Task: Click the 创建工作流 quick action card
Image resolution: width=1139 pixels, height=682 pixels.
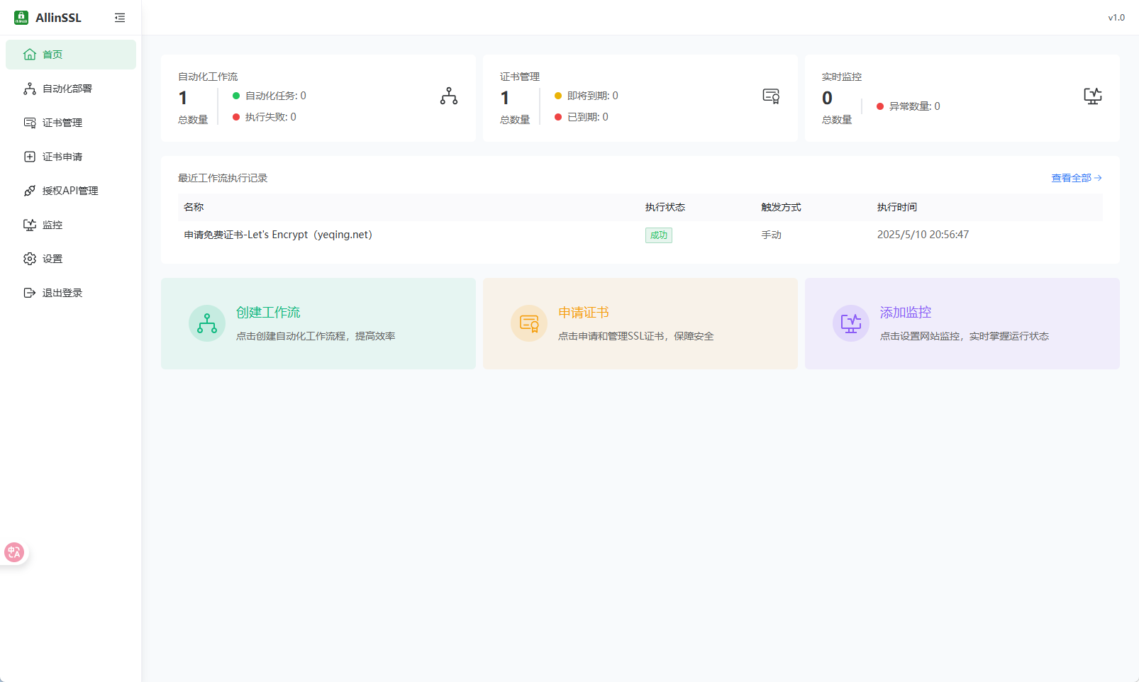Action: coord(318,323)
